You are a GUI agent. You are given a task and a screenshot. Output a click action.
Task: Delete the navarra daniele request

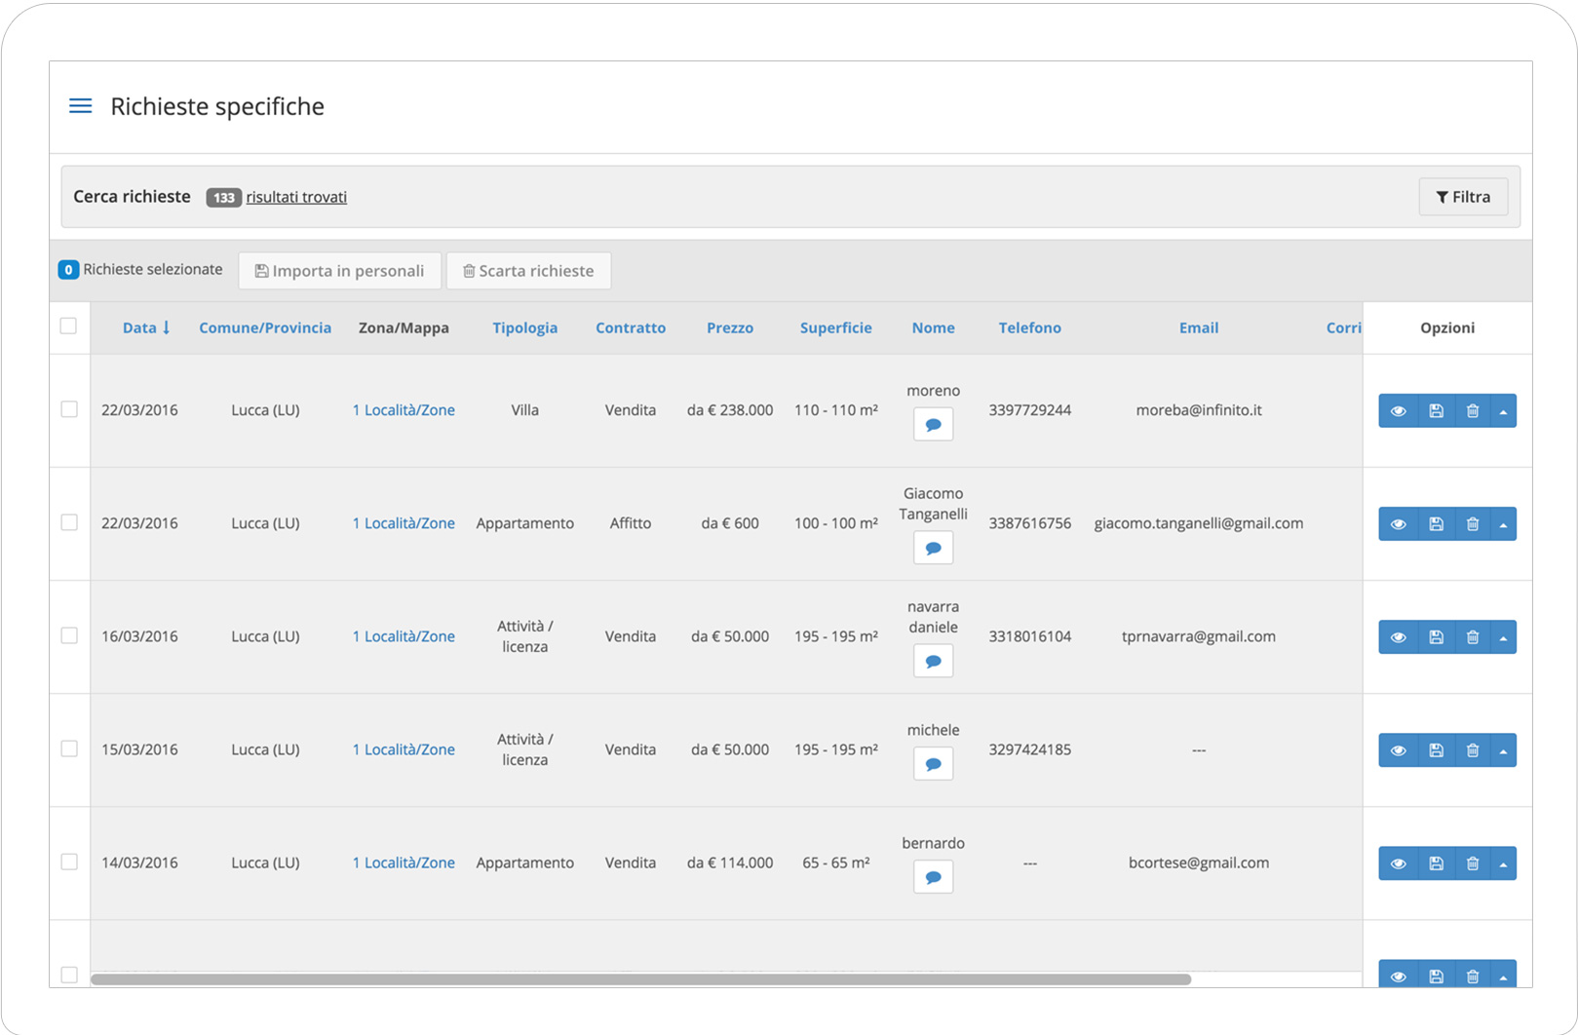click(1473, 636)
